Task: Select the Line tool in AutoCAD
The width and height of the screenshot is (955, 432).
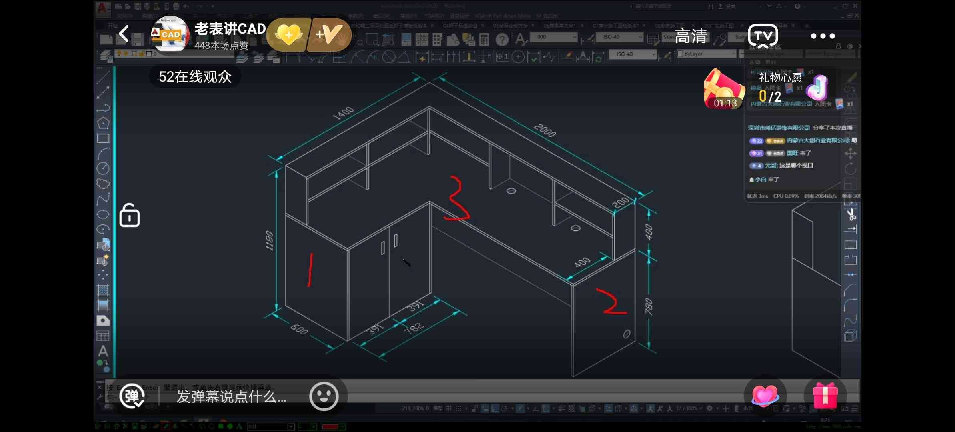Action: (x=103, y=78)
